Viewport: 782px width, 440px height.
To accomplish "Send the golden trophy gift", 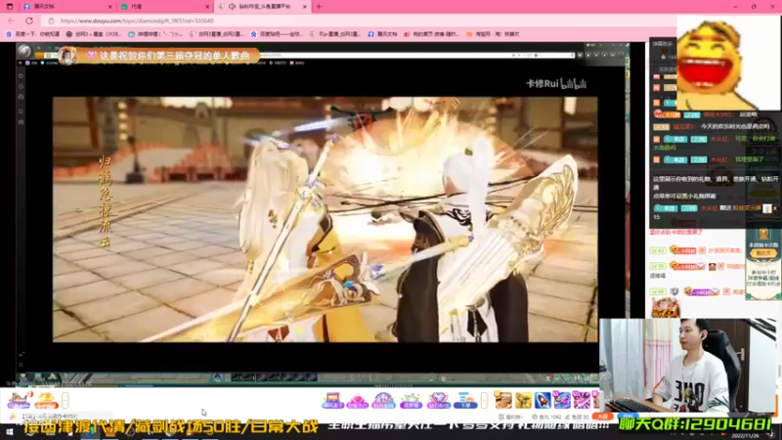I will 523,400.
